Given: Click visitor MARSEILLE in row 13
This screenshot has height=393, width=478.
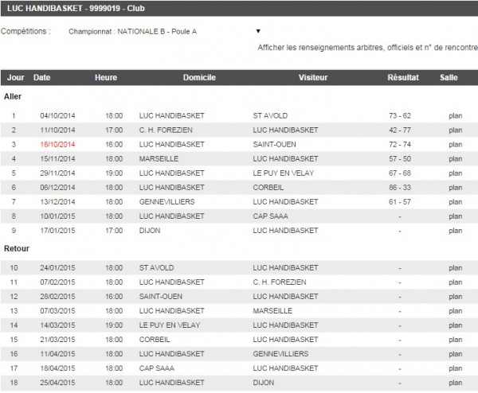Looking at the screenshot, I should pos(272,311).
